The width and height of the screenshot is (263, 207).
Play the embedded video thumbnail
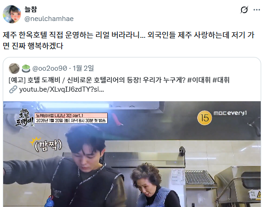tap(132, 154)
